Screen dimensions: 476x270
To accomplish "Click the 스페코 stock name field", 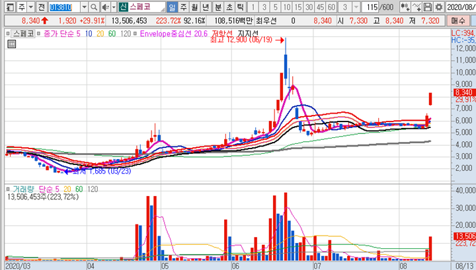I will [147, 7].
